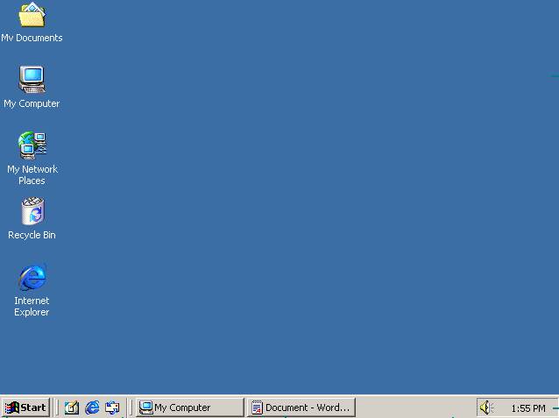The image size is (559, 418).
Task: Click the Recycle Bin label text
Action: [x=32, y=235]
